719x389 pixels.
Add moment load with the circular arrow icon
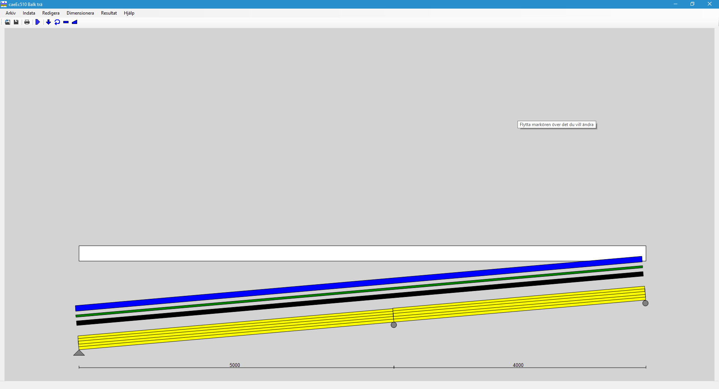57,22
